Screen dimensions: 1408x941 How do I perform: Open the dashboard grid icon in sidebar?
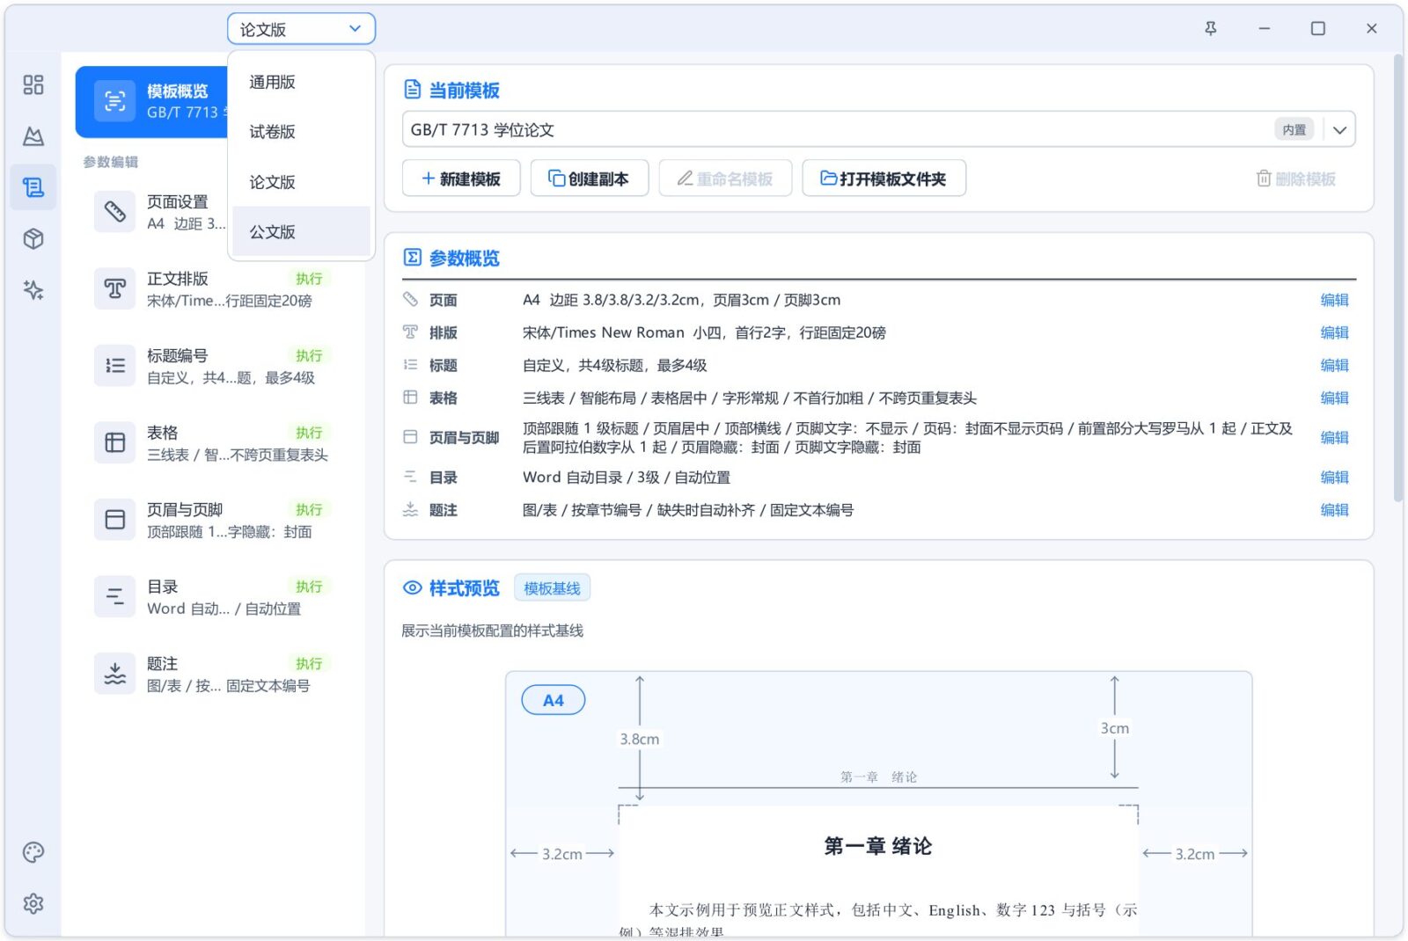tap(33, 84)
